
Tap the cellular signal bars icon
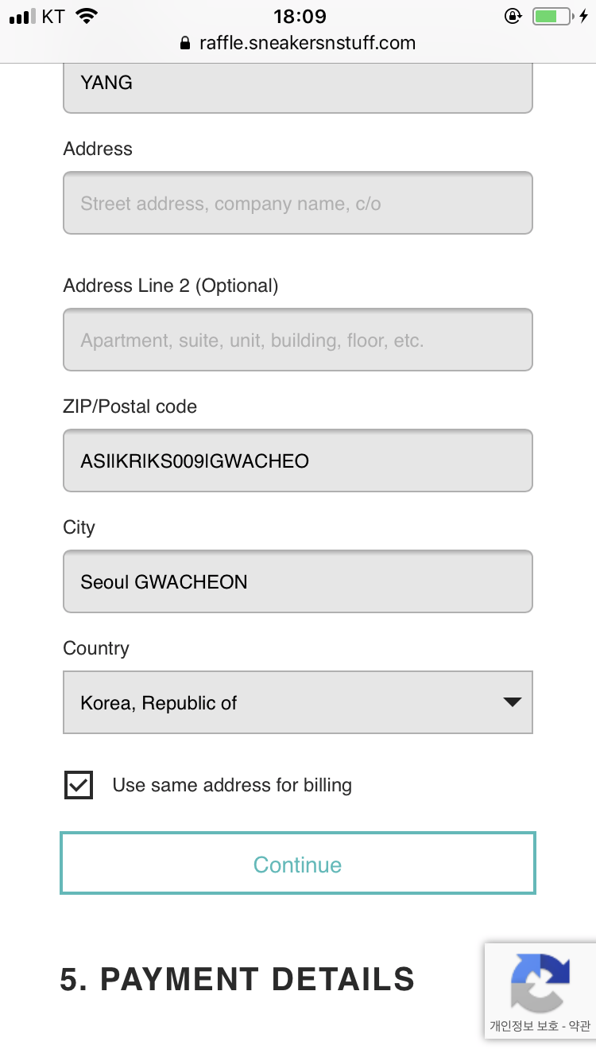[22, 17]
